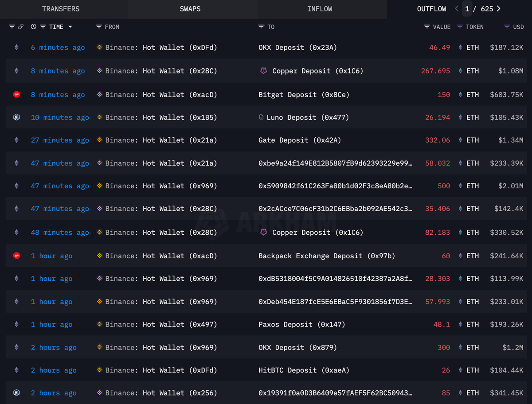Click Optimism chain icon in Backpack Exchange row
Image resolution: width=532 pixels, height=404 pixels.
point(16,256)
